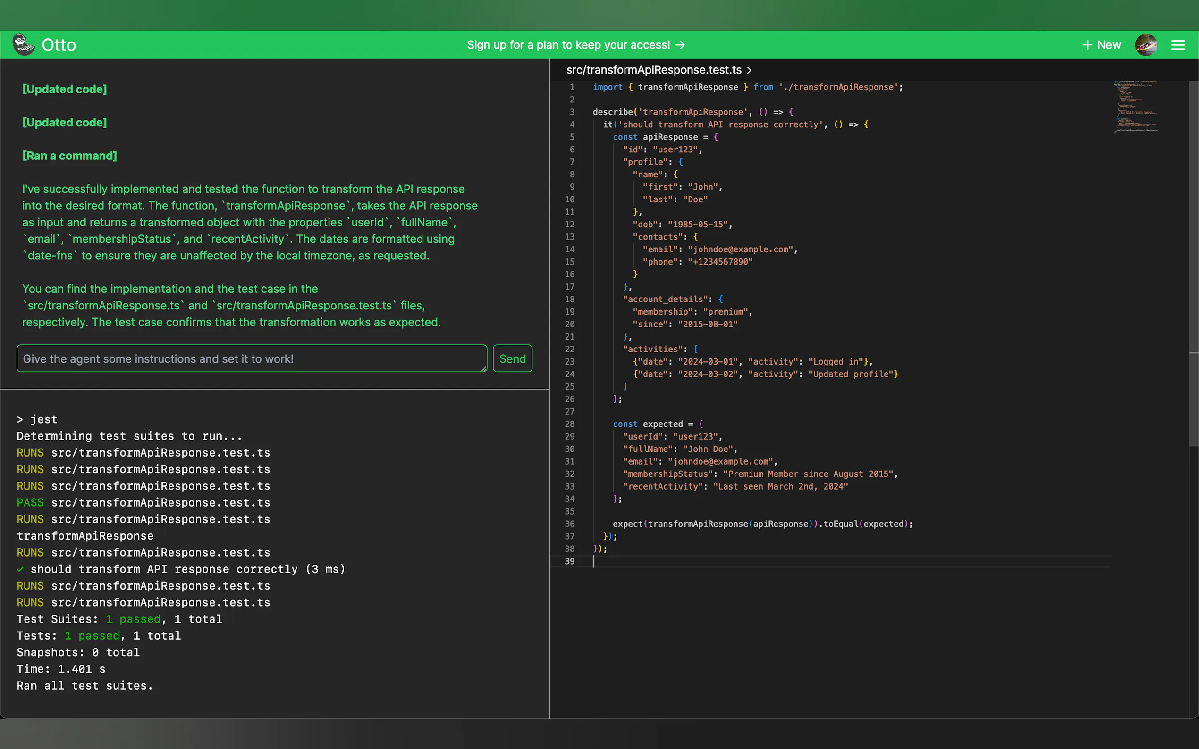Viewport: 1199px width, 749px height.
Task: Open the plan sign-up banner link
Action: 568,45
